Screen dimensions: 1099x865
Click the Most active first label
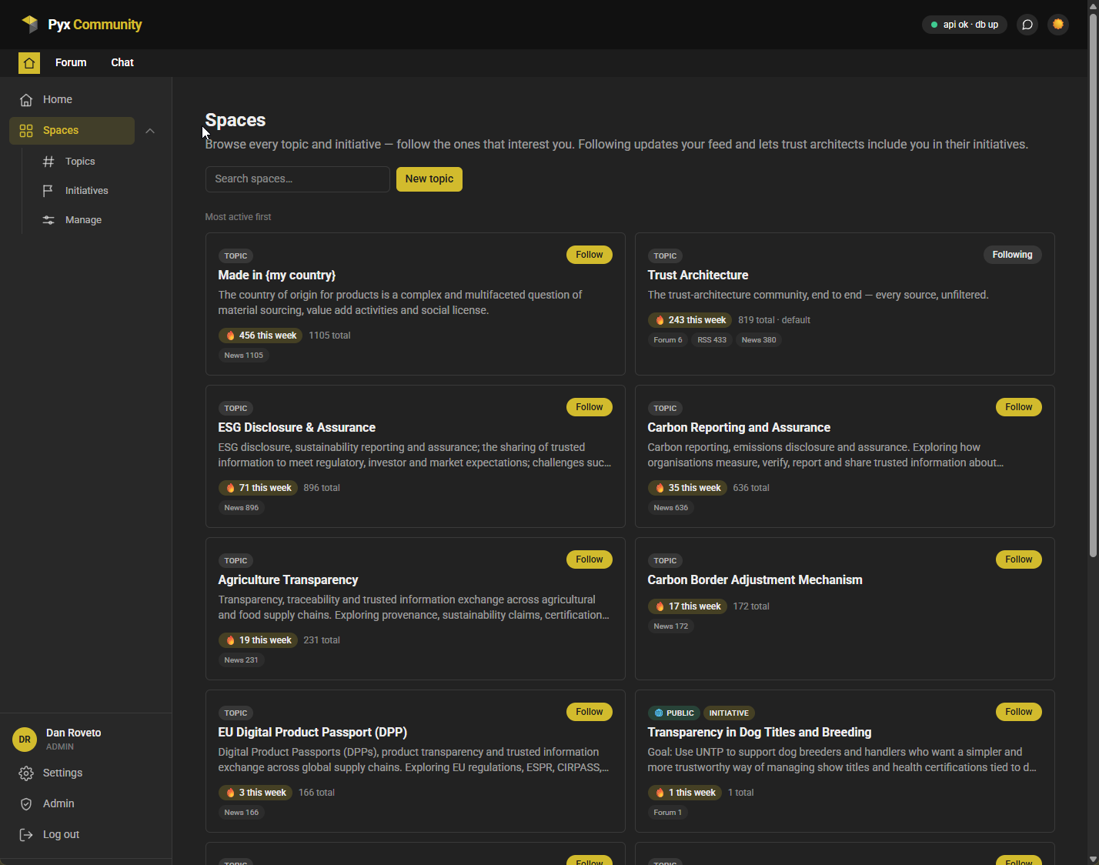click(238, 217)
